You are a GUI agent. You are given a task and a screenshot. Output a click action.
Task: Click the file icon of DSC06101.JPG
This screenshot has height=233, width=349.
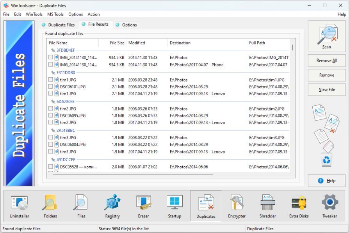57,87
